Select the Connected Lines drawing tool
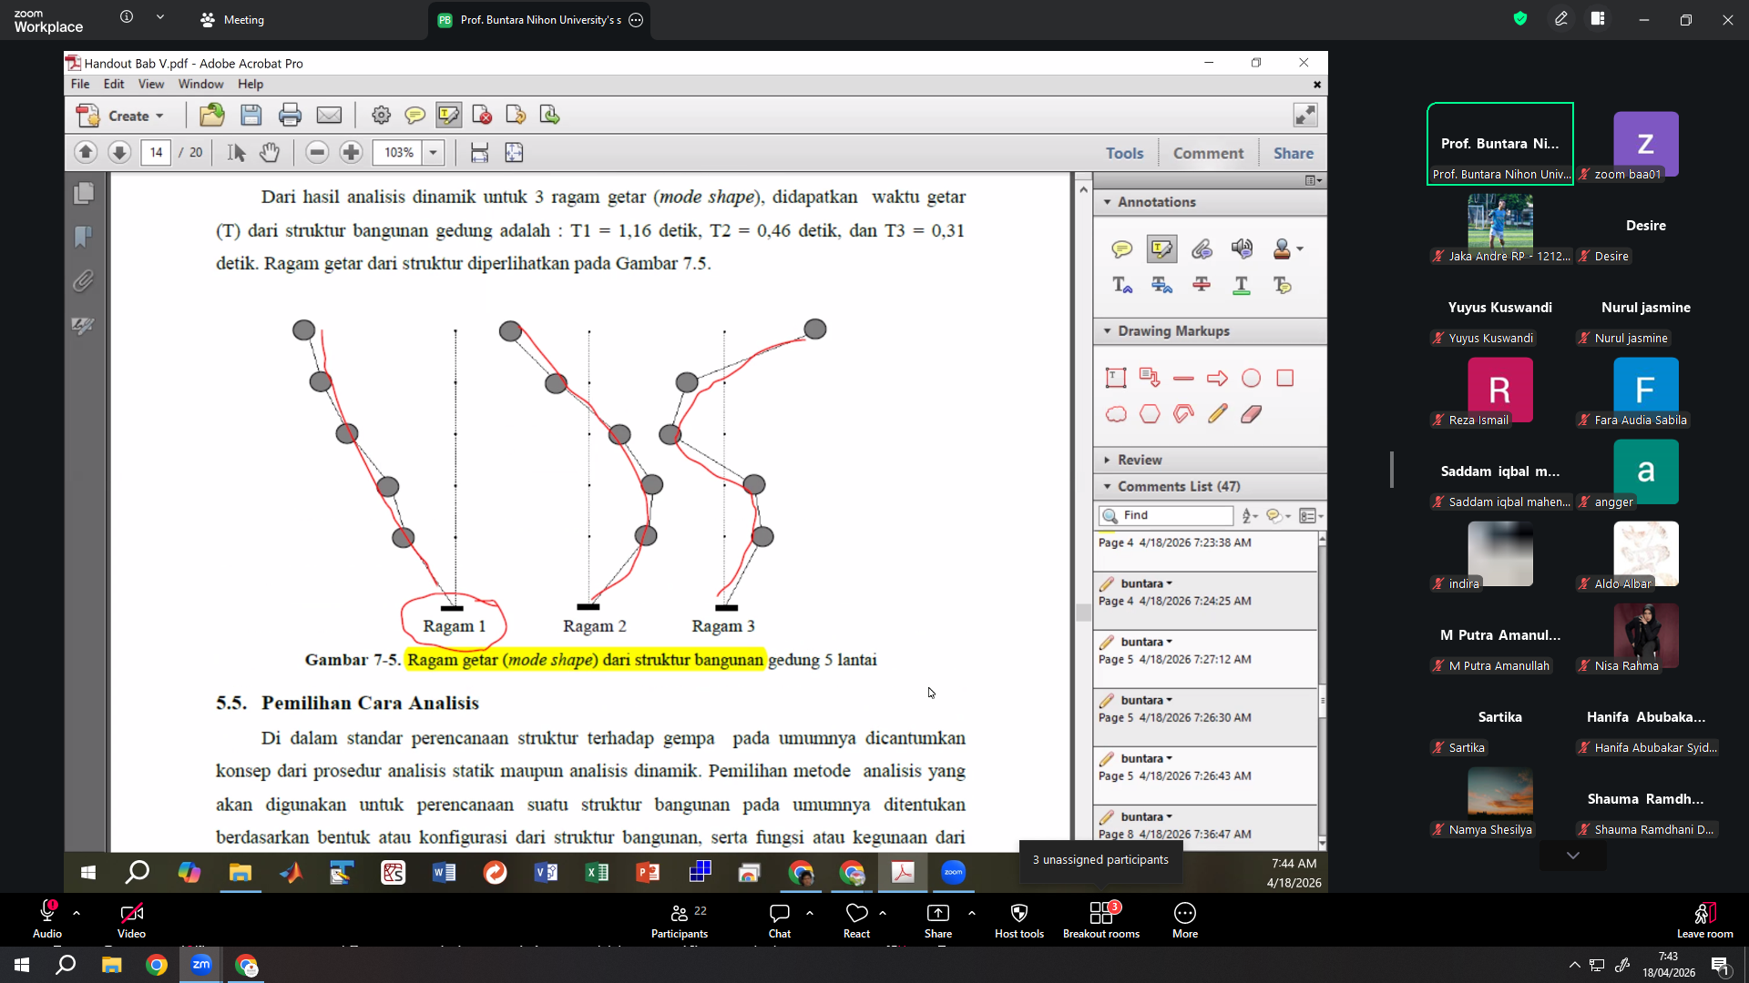This screenshot has height=983, width=1749. 1183,414
